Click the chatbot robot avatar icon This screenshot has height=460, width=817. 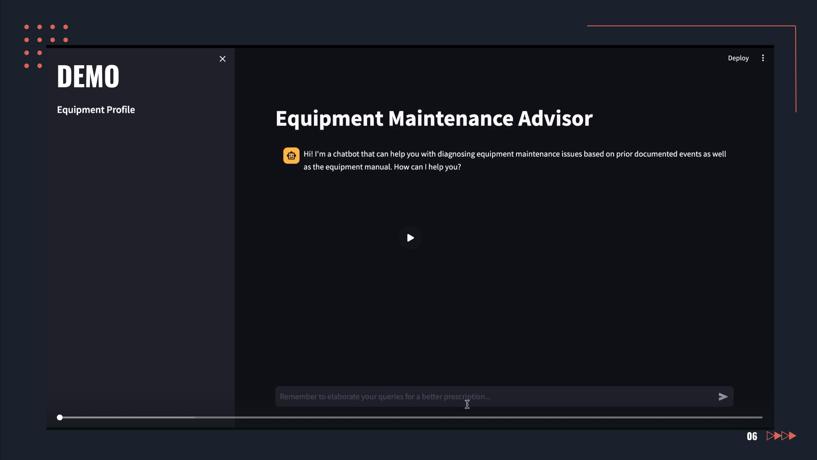pos(291,156)
